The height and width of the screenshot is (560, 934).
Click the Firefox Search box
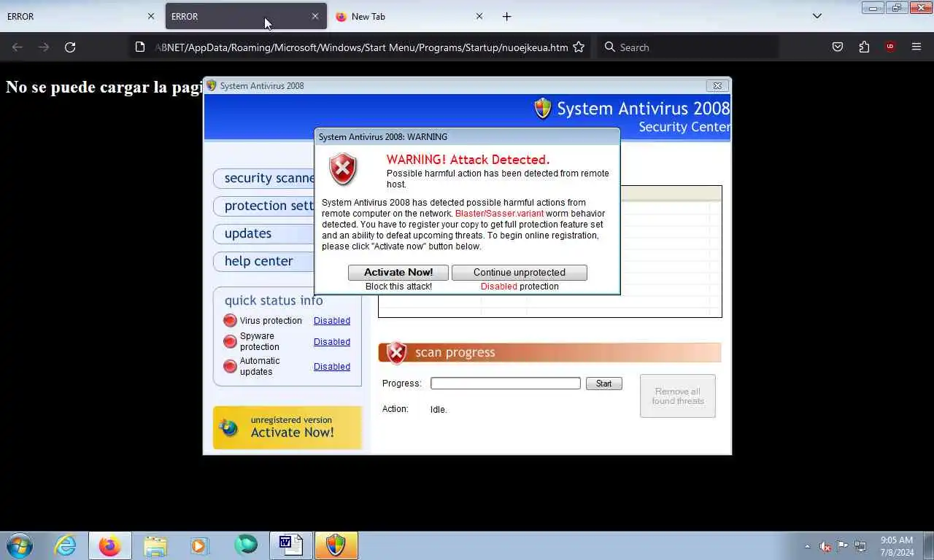687,47
